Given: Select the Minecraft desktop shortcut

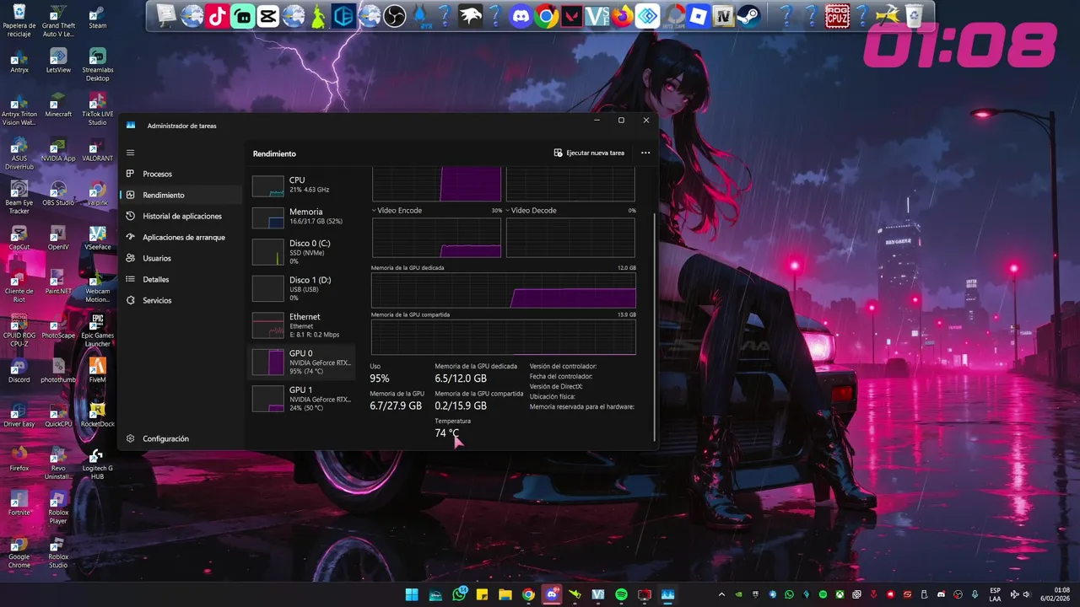Looking at the screenshot, I should (58, 105).
